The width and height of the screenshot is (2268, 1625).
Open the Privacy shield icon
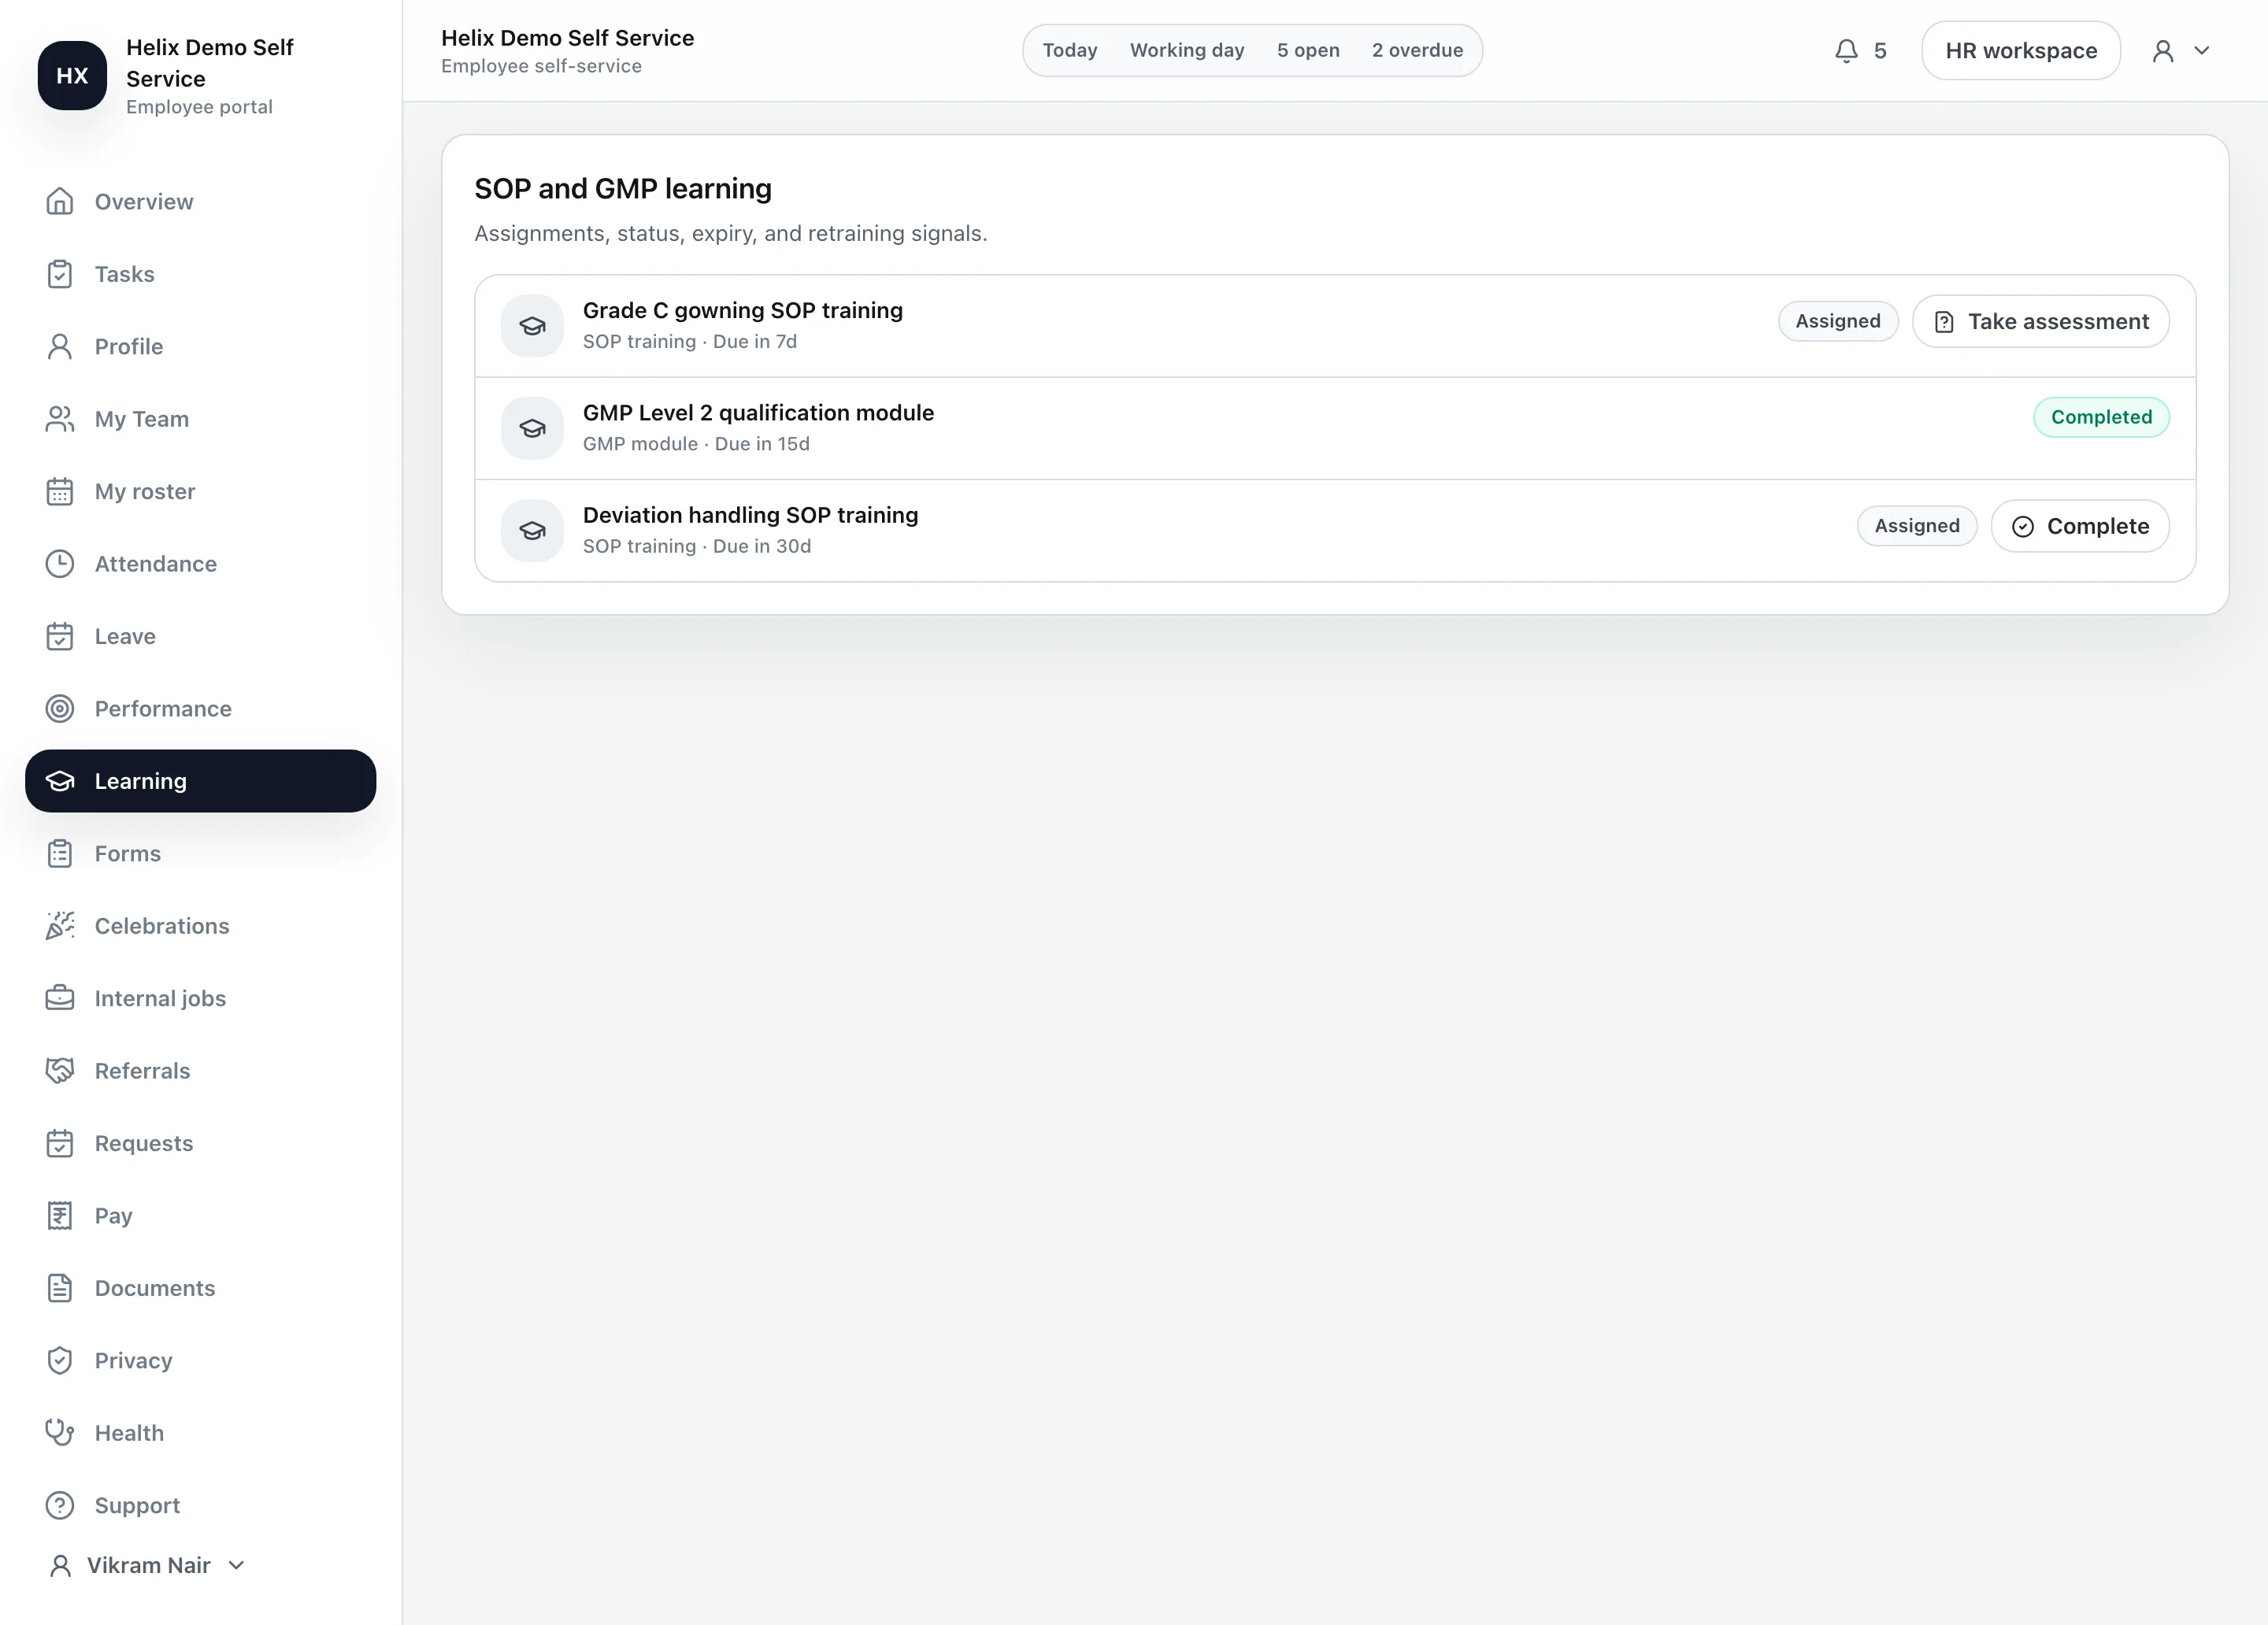tap(60, 1361)
